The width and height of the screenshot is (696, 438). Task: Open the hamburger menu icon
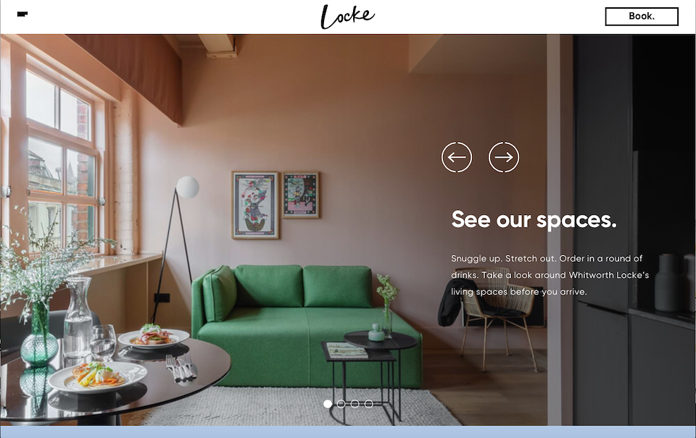[x=22, y=14]
